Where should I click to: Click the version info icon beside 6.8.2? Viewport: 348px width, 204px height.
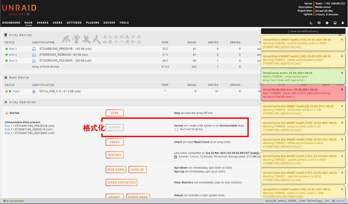coord(28,14)
